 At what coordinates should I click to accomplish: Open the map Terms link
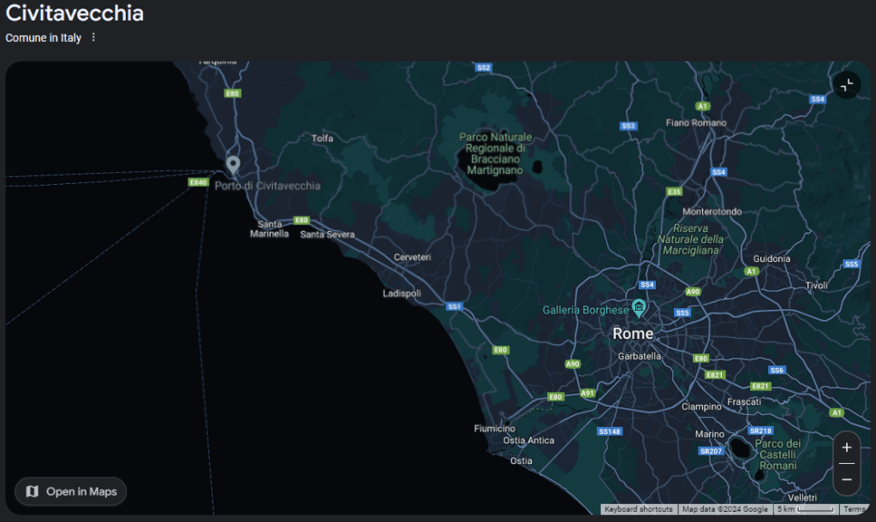[855, 509]
